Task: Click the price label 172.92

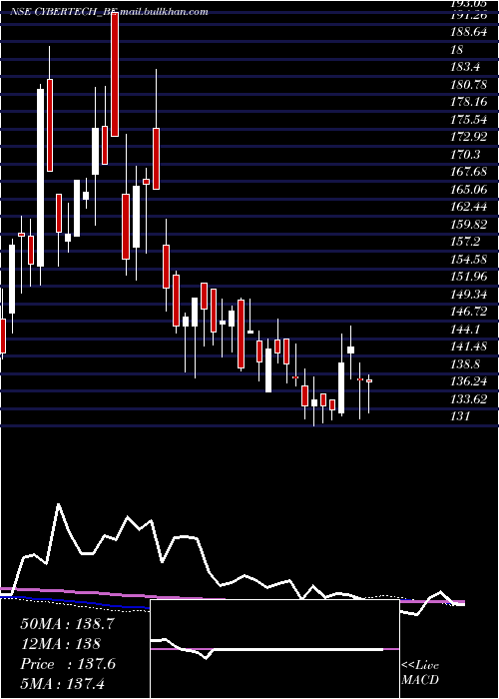Action: click(470, 137)
